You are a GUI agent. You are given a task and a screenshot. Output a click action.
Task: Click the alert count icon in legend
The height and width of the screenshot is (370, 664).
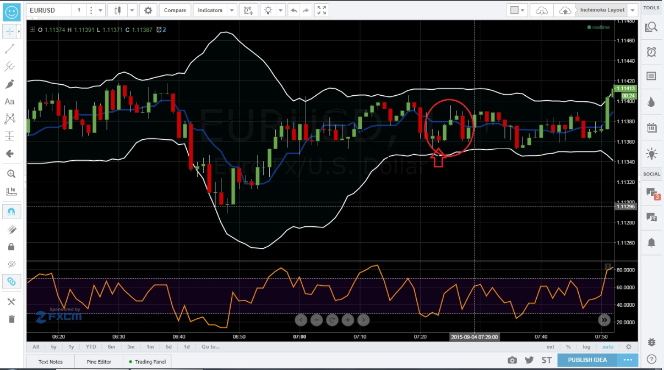(x=161, y=30)
